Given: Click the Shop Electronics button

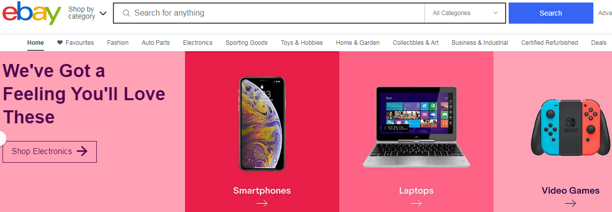Looking at the screenshot, I should click(x=49, y=152).
